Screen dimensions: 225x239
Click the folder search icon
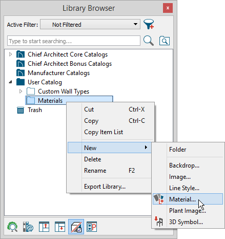click(165, 41)
